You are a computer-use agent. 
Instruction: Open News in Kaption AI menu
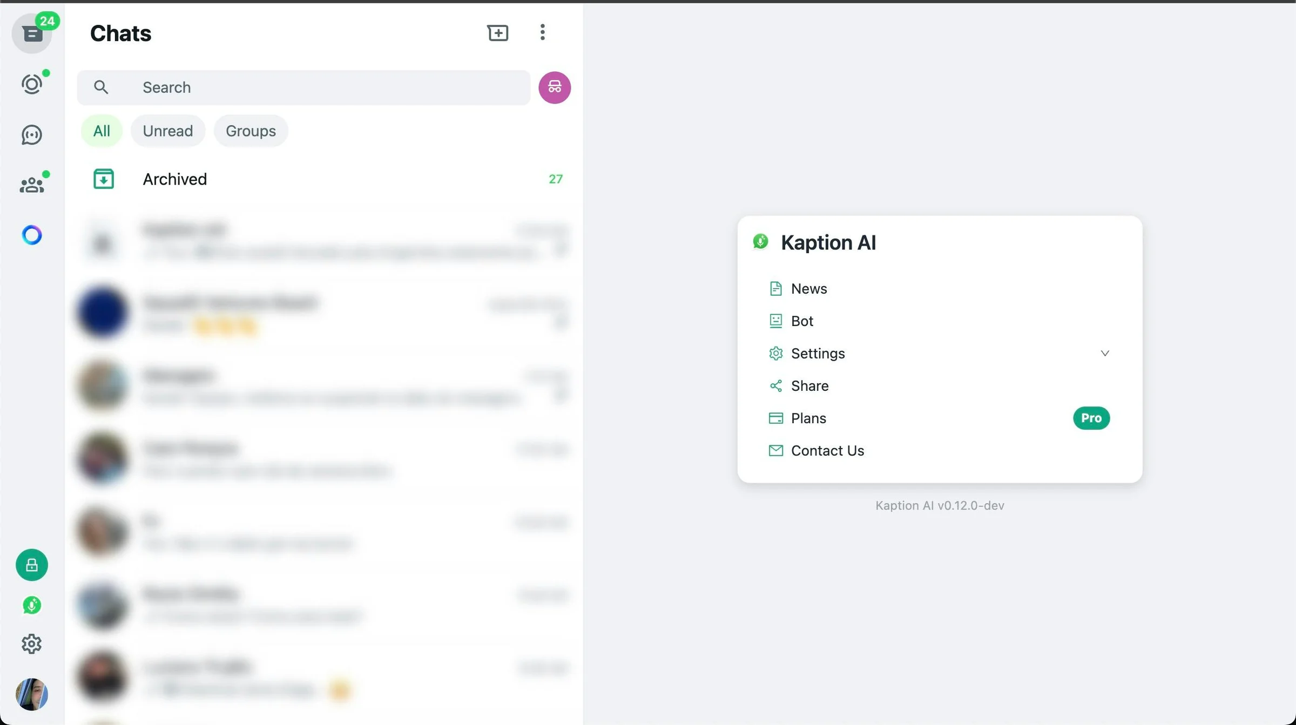tap(939, 289)
